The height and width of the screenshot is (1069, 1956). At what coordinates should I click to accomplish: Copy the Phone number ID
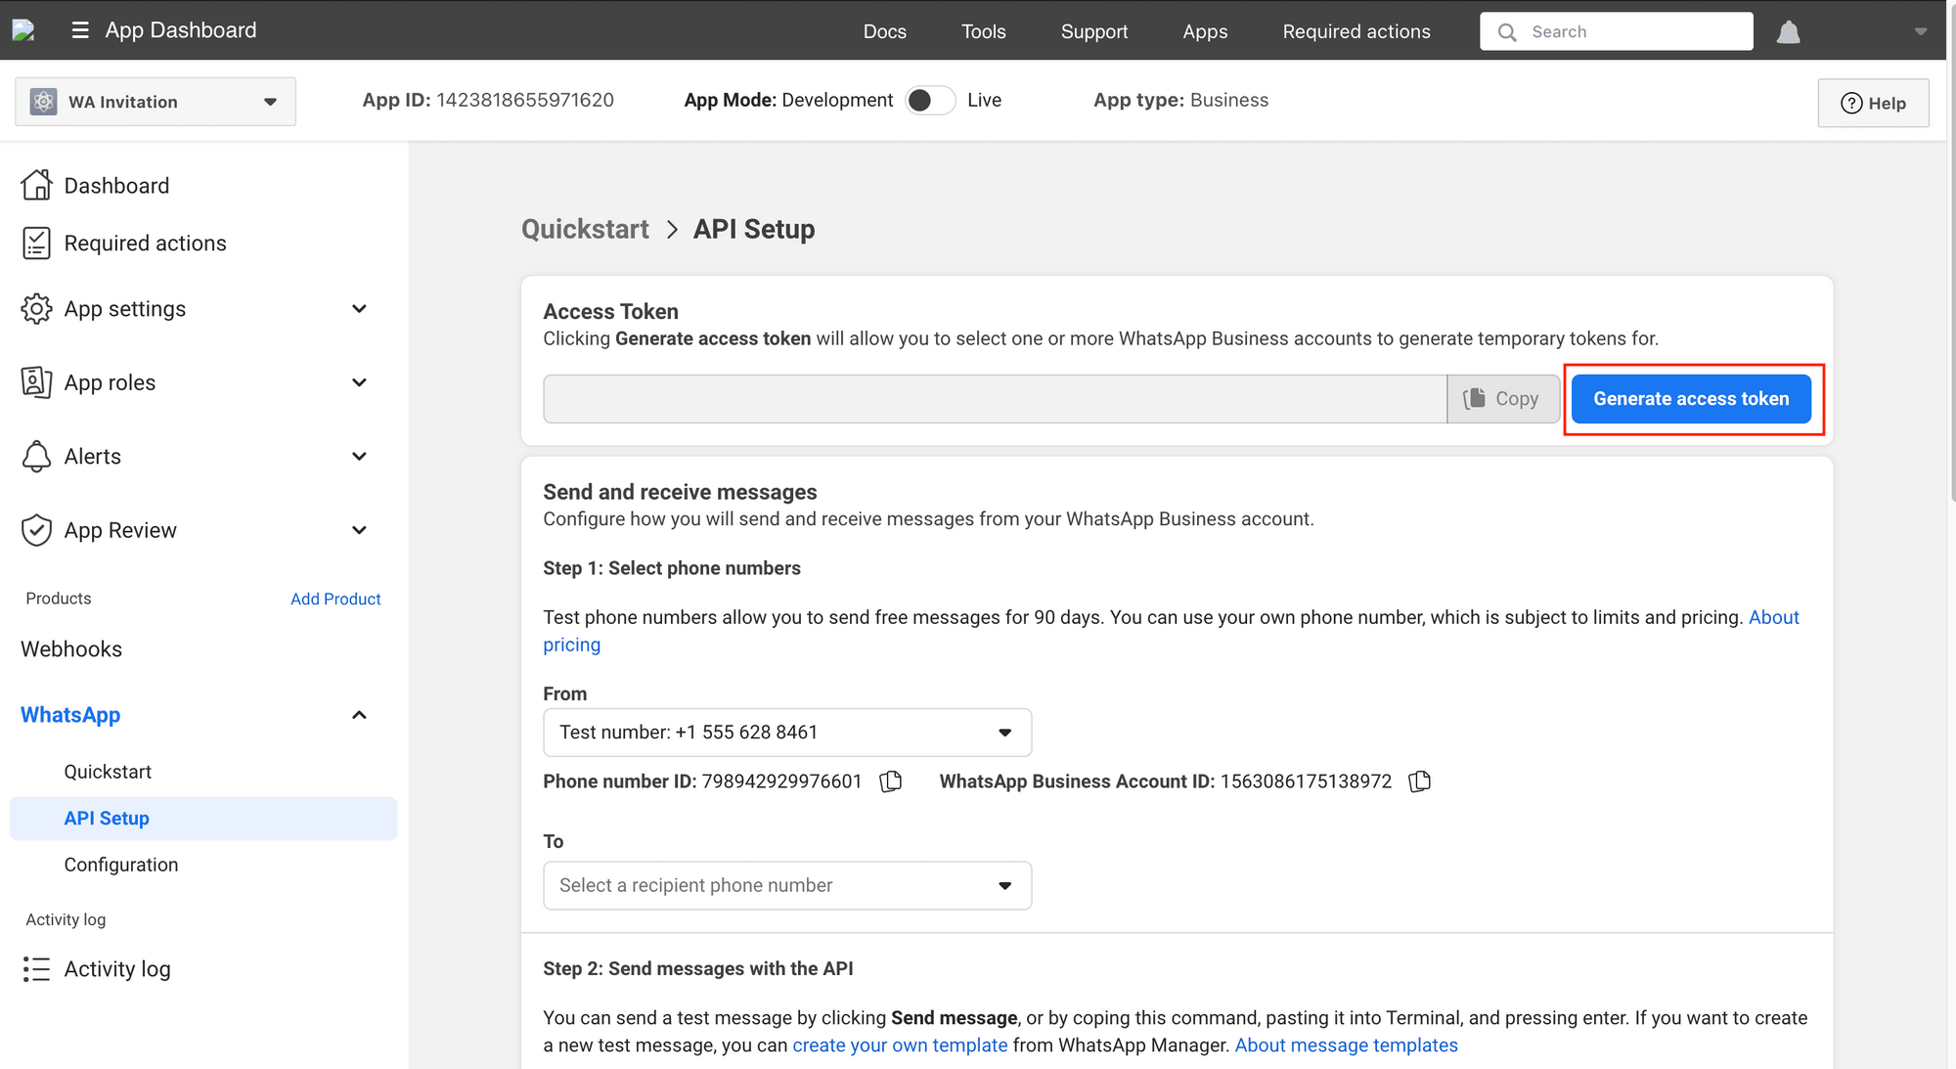click(x=890, y=781)
